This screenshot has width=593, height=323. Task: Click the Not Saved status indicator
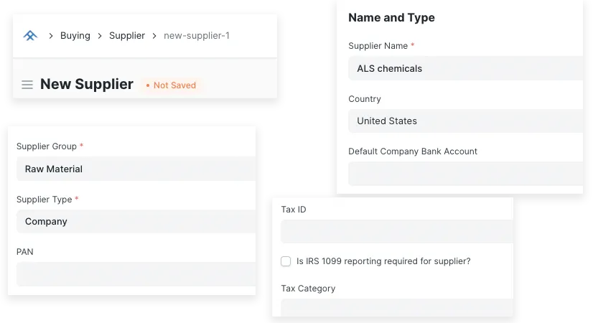[171, 85]
